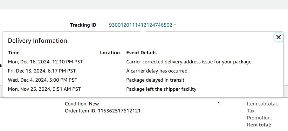Select the Order Item ID number 115362517612121
The height and width of the screenshot is (131, 288).
[x=119, y=111]
